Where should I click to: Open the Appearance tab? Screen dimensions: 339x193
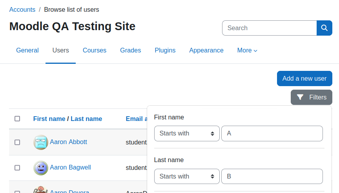click(206, 50)
